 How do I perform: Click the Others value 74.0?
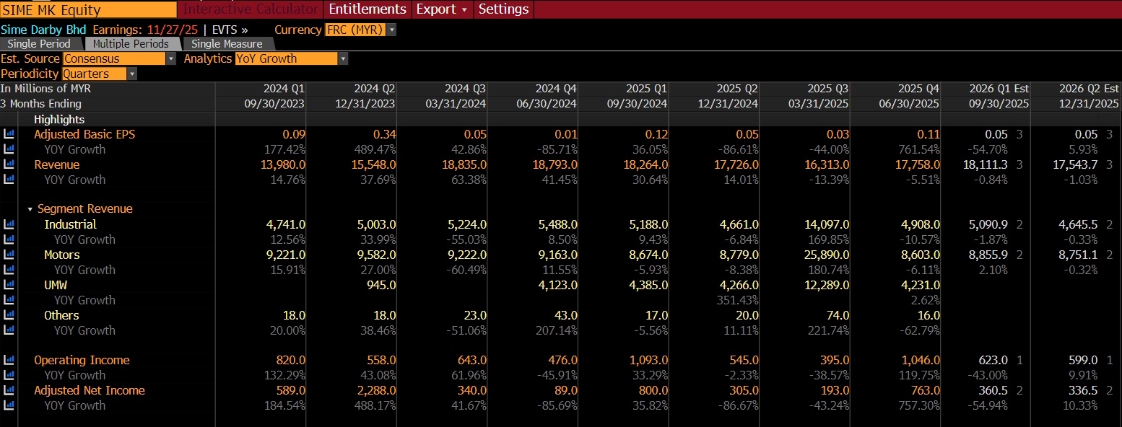(x=838, y=315)
